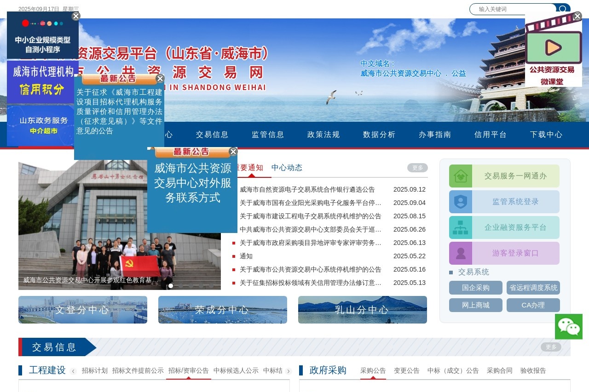589x392 pixels.
Task: Click the left chevron in 工程建设 tab row
Action: point(73,371)
